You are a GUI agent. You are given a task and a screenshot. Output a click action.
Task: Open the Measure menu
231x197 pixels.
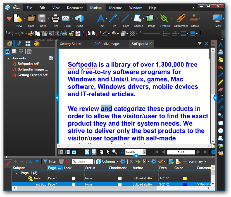click(116, 8)
